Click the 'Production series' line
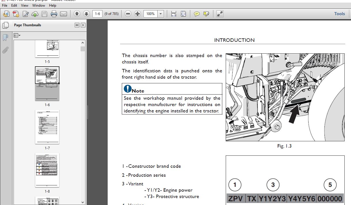The width and height of the screenshot is (351, 205). [144, 175]
